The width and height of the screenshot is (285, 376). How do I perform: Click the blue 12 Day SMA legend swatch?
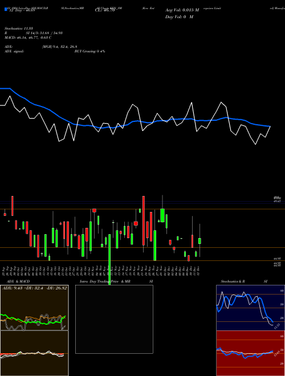[6, 10]
